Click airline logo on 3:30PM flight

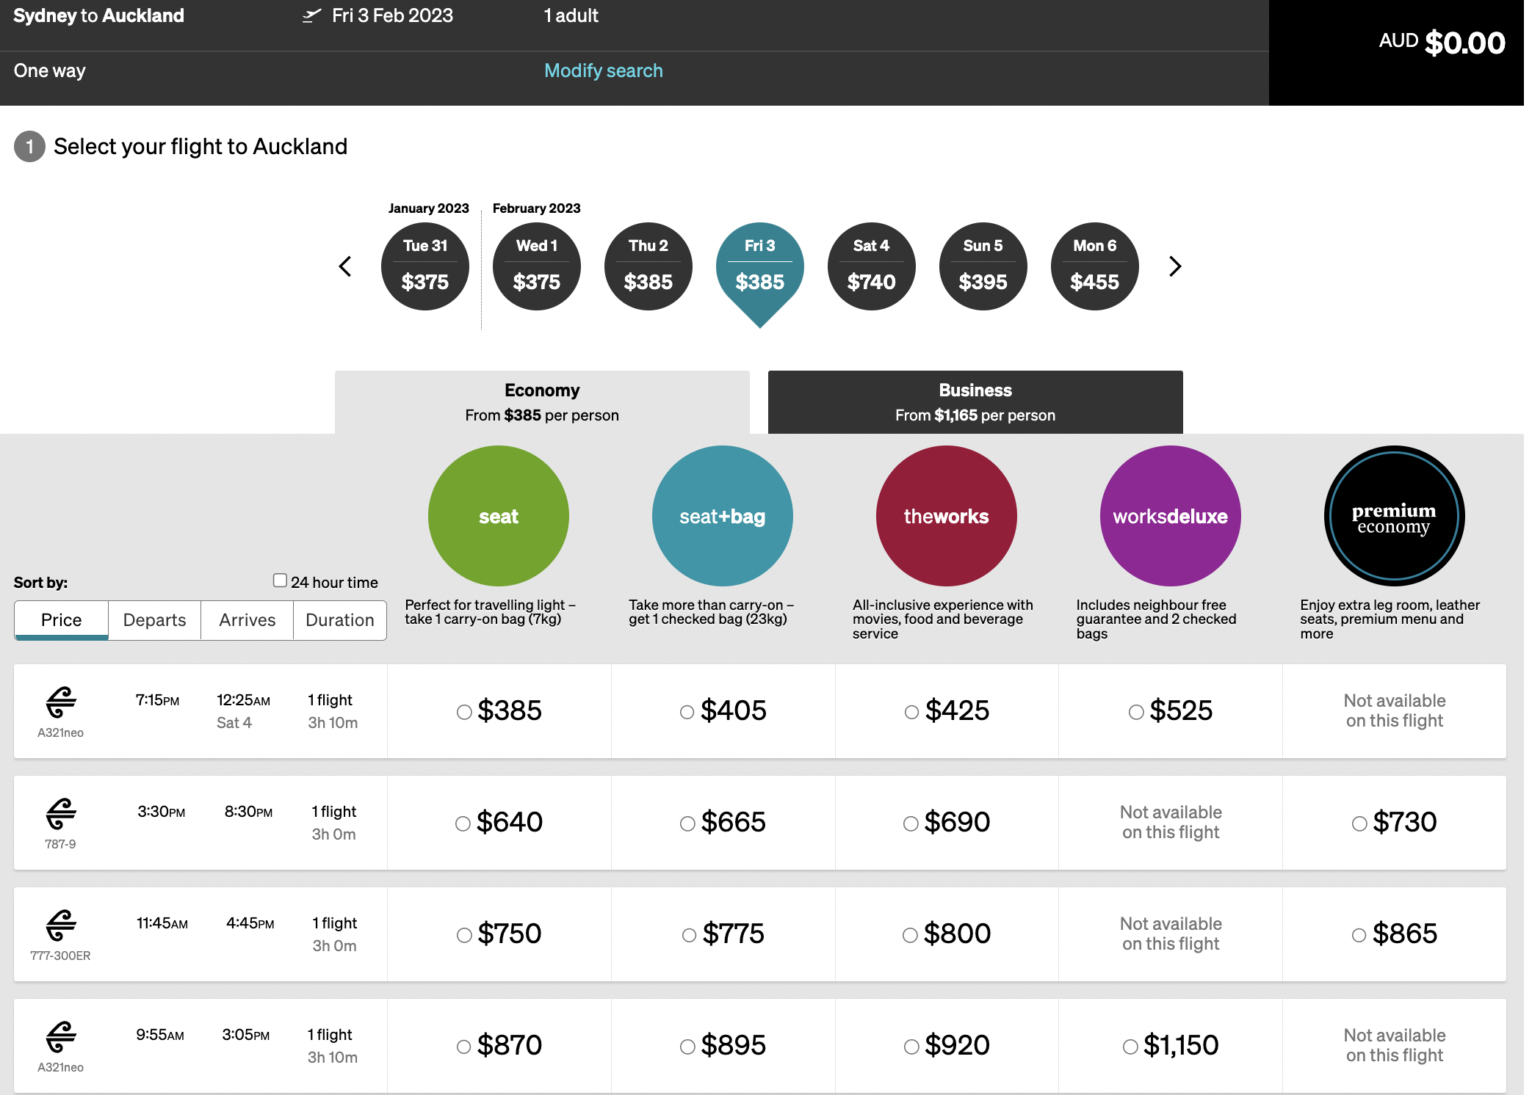pyautogui.click(x=61, y=814)
